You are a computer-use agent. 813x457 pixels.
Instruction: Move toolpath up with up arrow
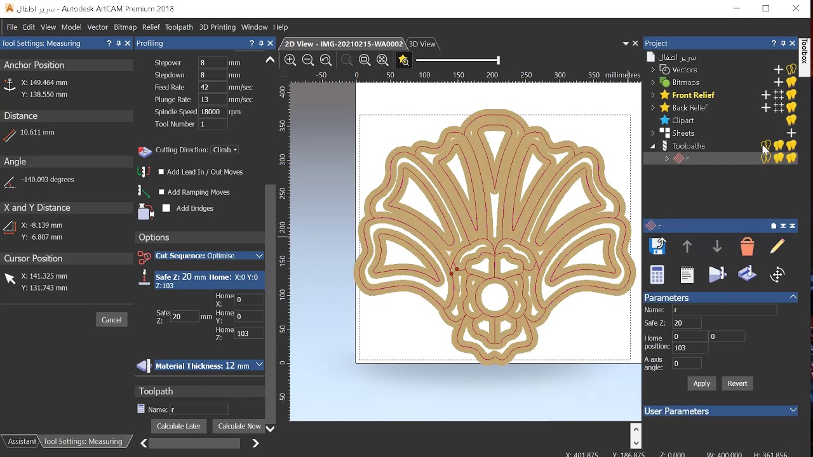(687, 246)
